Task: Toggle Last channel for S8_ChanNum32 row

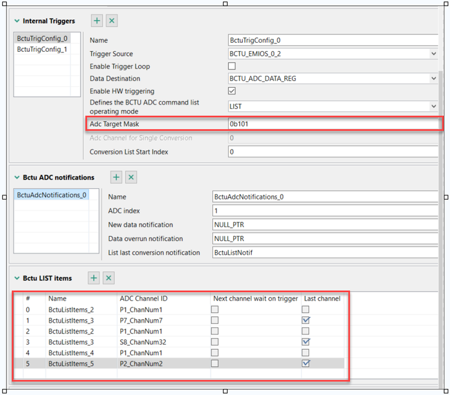Action: coord(306,342)
